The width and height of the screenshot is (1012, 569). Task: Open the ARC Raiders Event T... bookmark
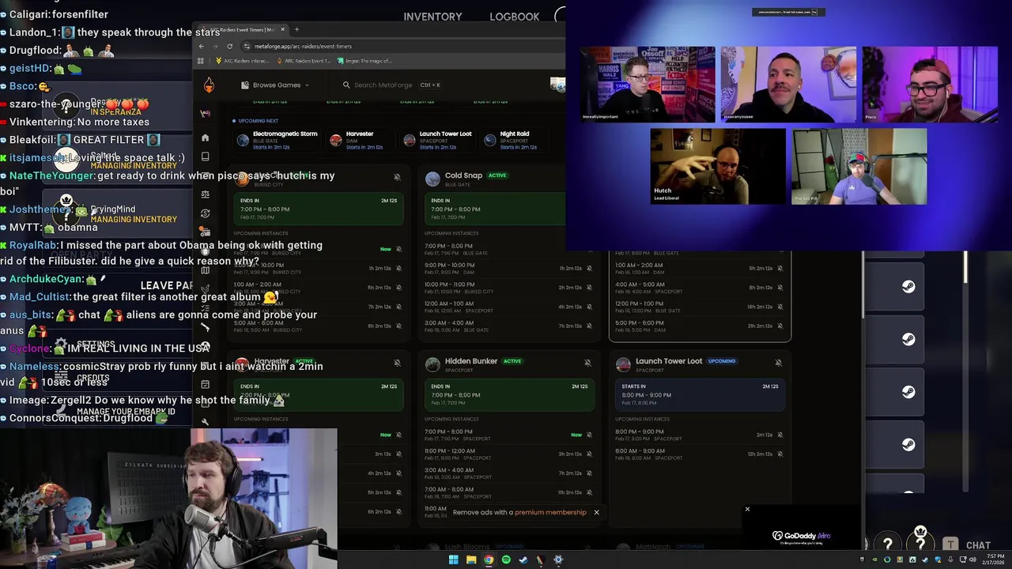[x=302, y=61]
